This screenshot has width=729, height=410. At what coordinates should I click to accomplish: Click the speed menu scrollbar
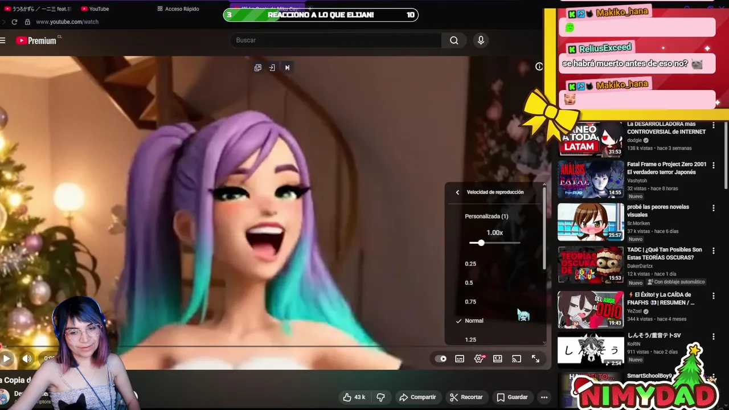pyautogui.click(x=544, y=228)
